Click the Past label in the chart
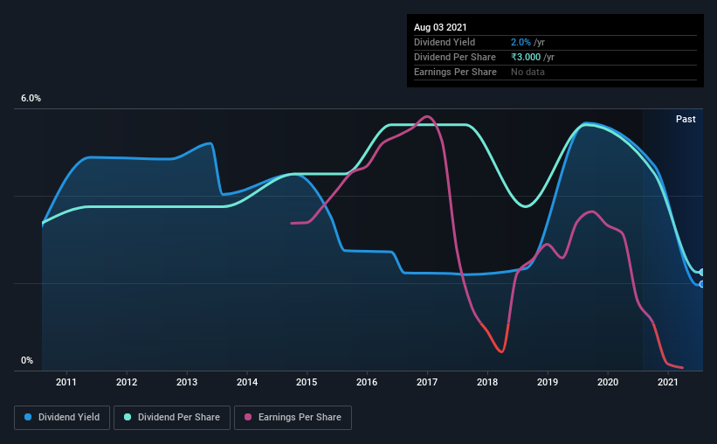The width and height of the screenshot is (717, 444). point(686,119)
